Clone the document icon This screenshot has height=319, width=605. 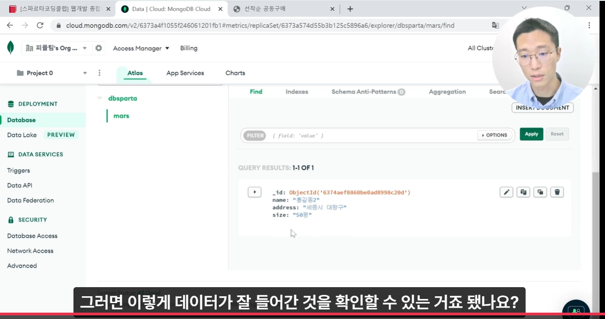[x=540, y=192]
